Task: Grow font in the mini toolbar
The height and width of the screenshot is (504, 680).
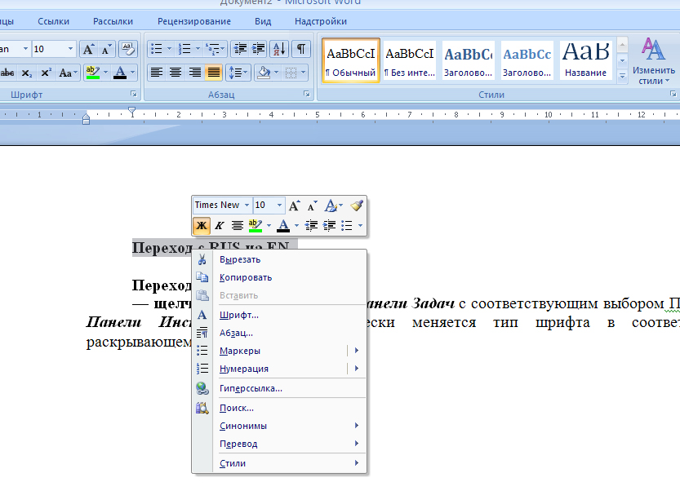Action: point(294,206)
